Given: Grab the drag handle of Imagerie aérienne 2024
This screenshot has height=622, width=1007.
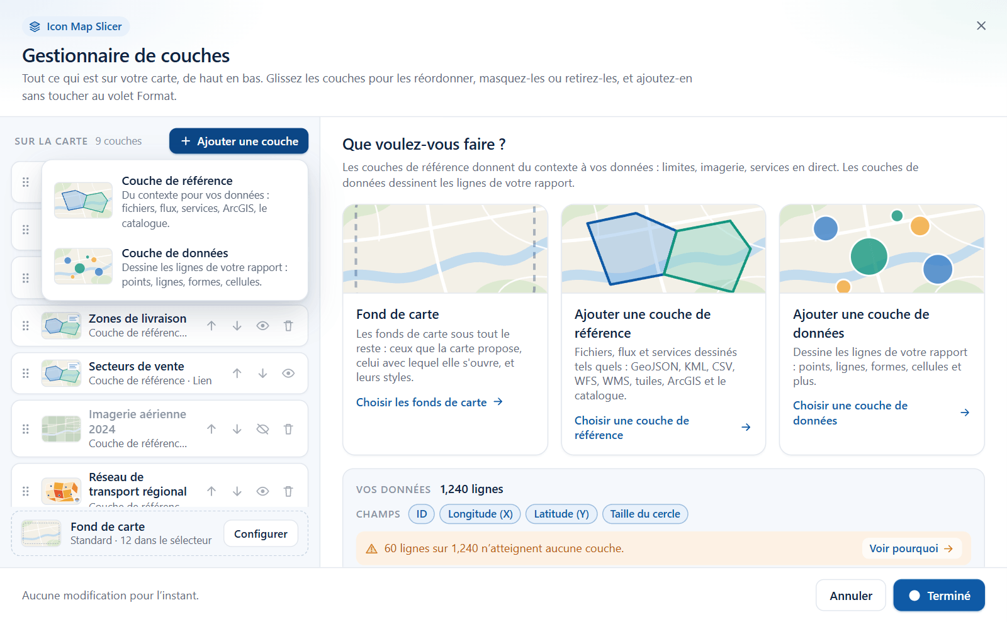Looking at the screenshot, I should coord(26,429).
